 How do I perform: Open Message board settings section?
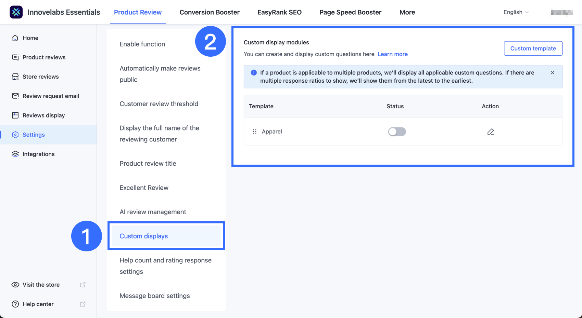(x=155, y=296)
